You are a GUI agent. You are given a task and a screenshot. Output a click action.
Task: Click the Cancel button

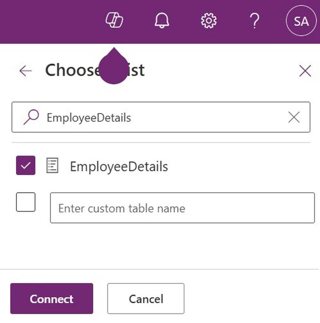tap(146, 298)
